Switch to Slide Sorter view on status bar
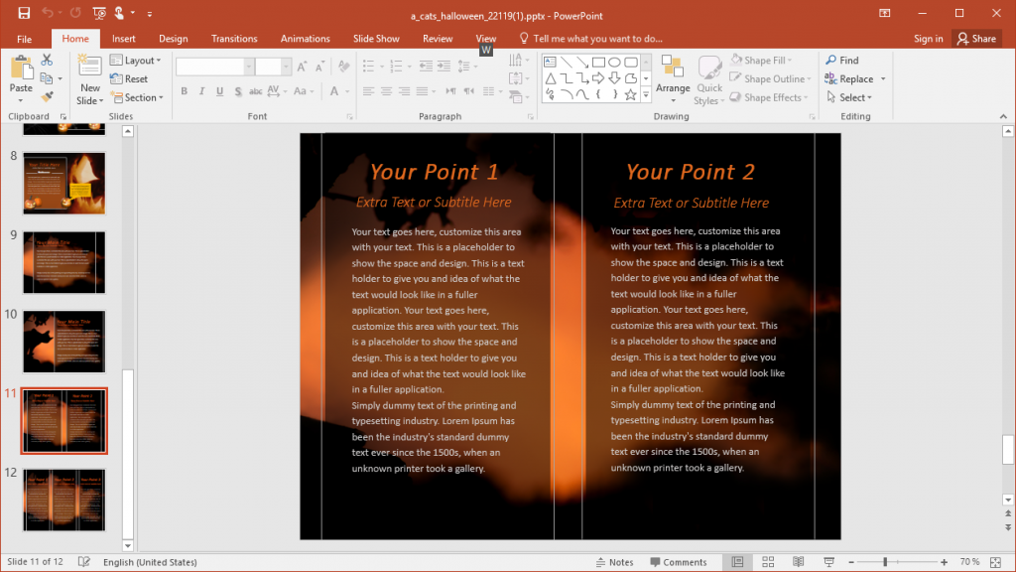This screenshot has height=572, width=1016. (768, 561)
